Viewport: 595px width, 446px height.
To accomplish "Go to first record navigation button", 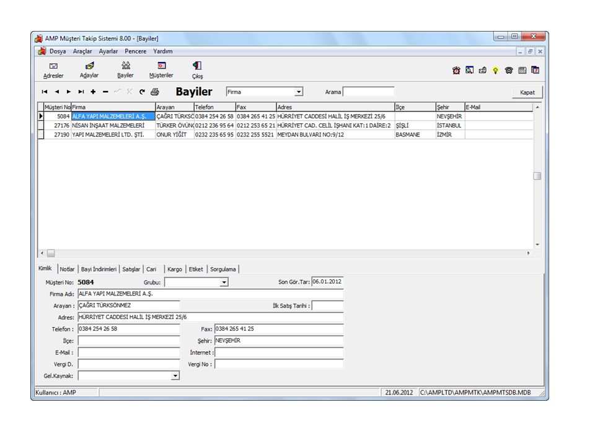I will click(x=45, y=92).
